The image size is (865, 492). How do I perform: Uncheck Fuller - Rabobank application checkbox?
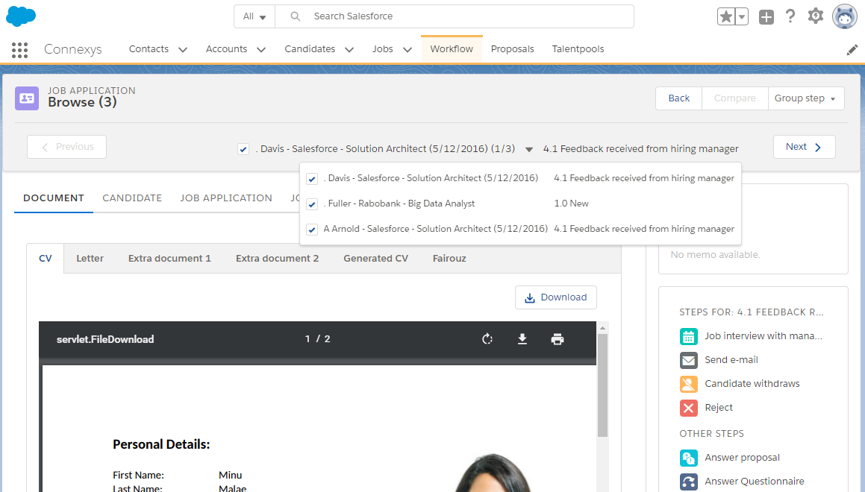(x=312, y=204)
